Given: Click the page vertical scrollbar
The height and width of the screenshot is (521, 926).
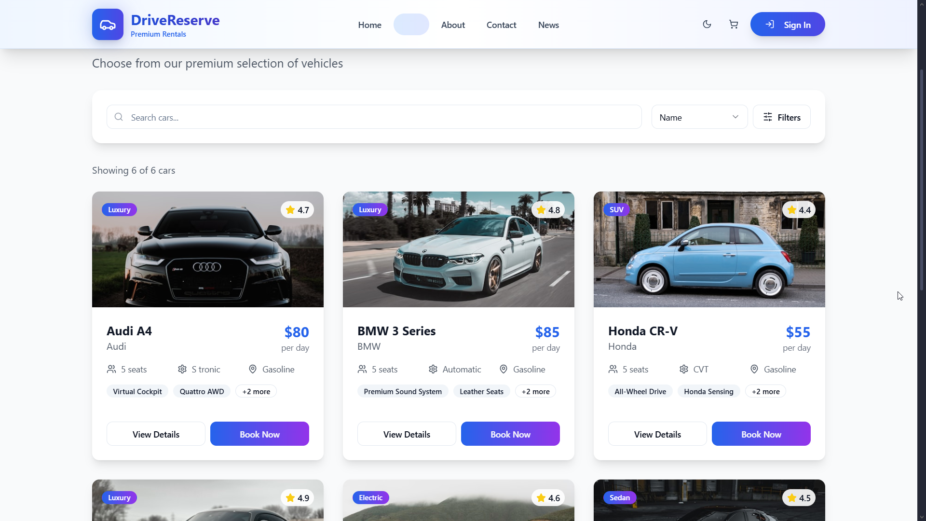Looking at the screenshot, I should tap(922, 260).
